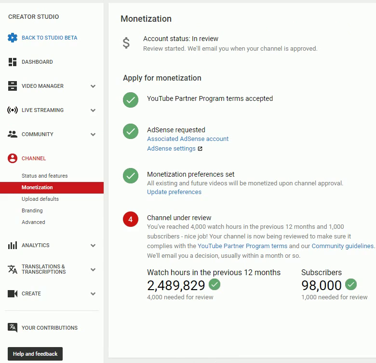Open AdSense settings link
This screenshot has width=376, height=363.
click(171, 149)
